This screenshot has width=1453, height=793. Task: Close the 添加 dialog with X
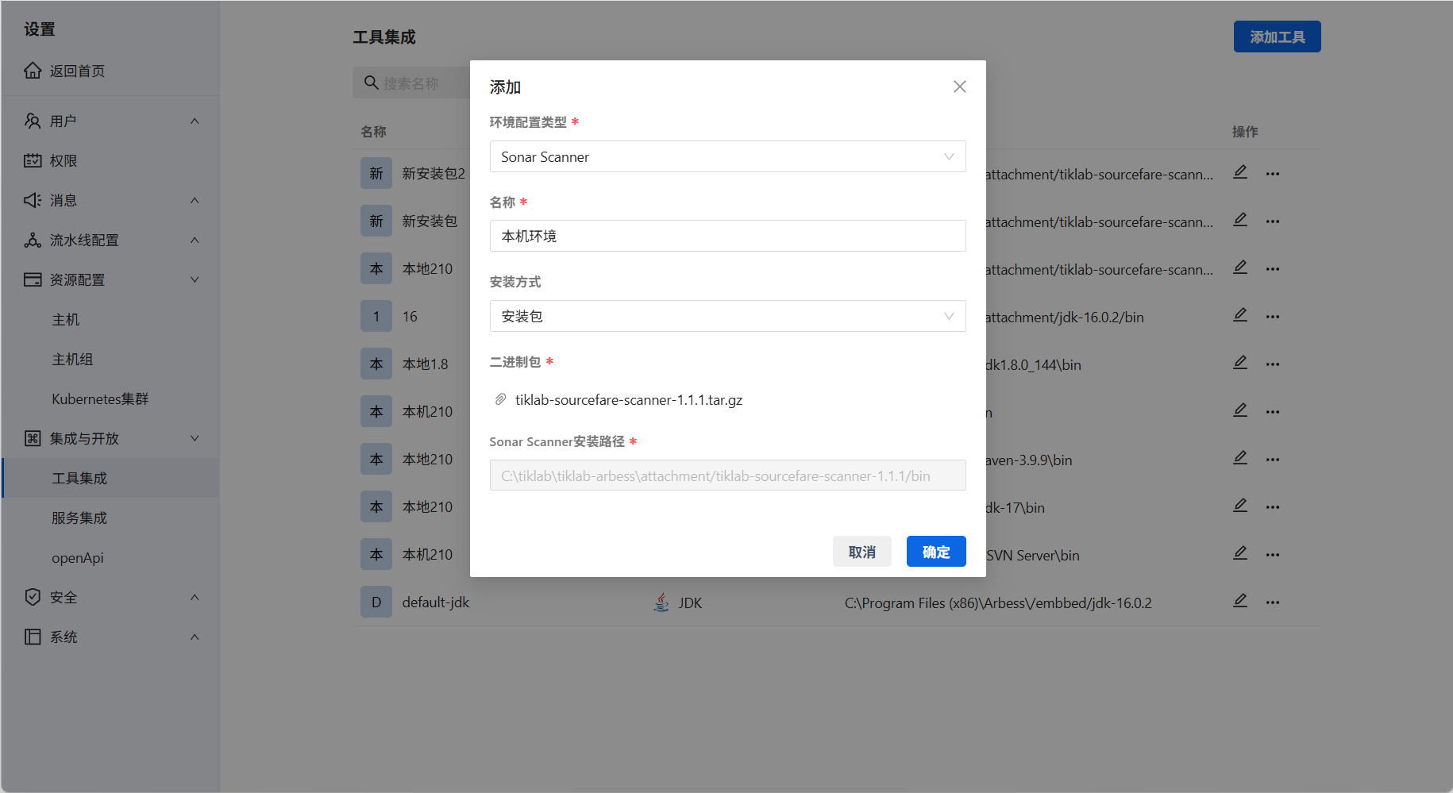[960, 87]
